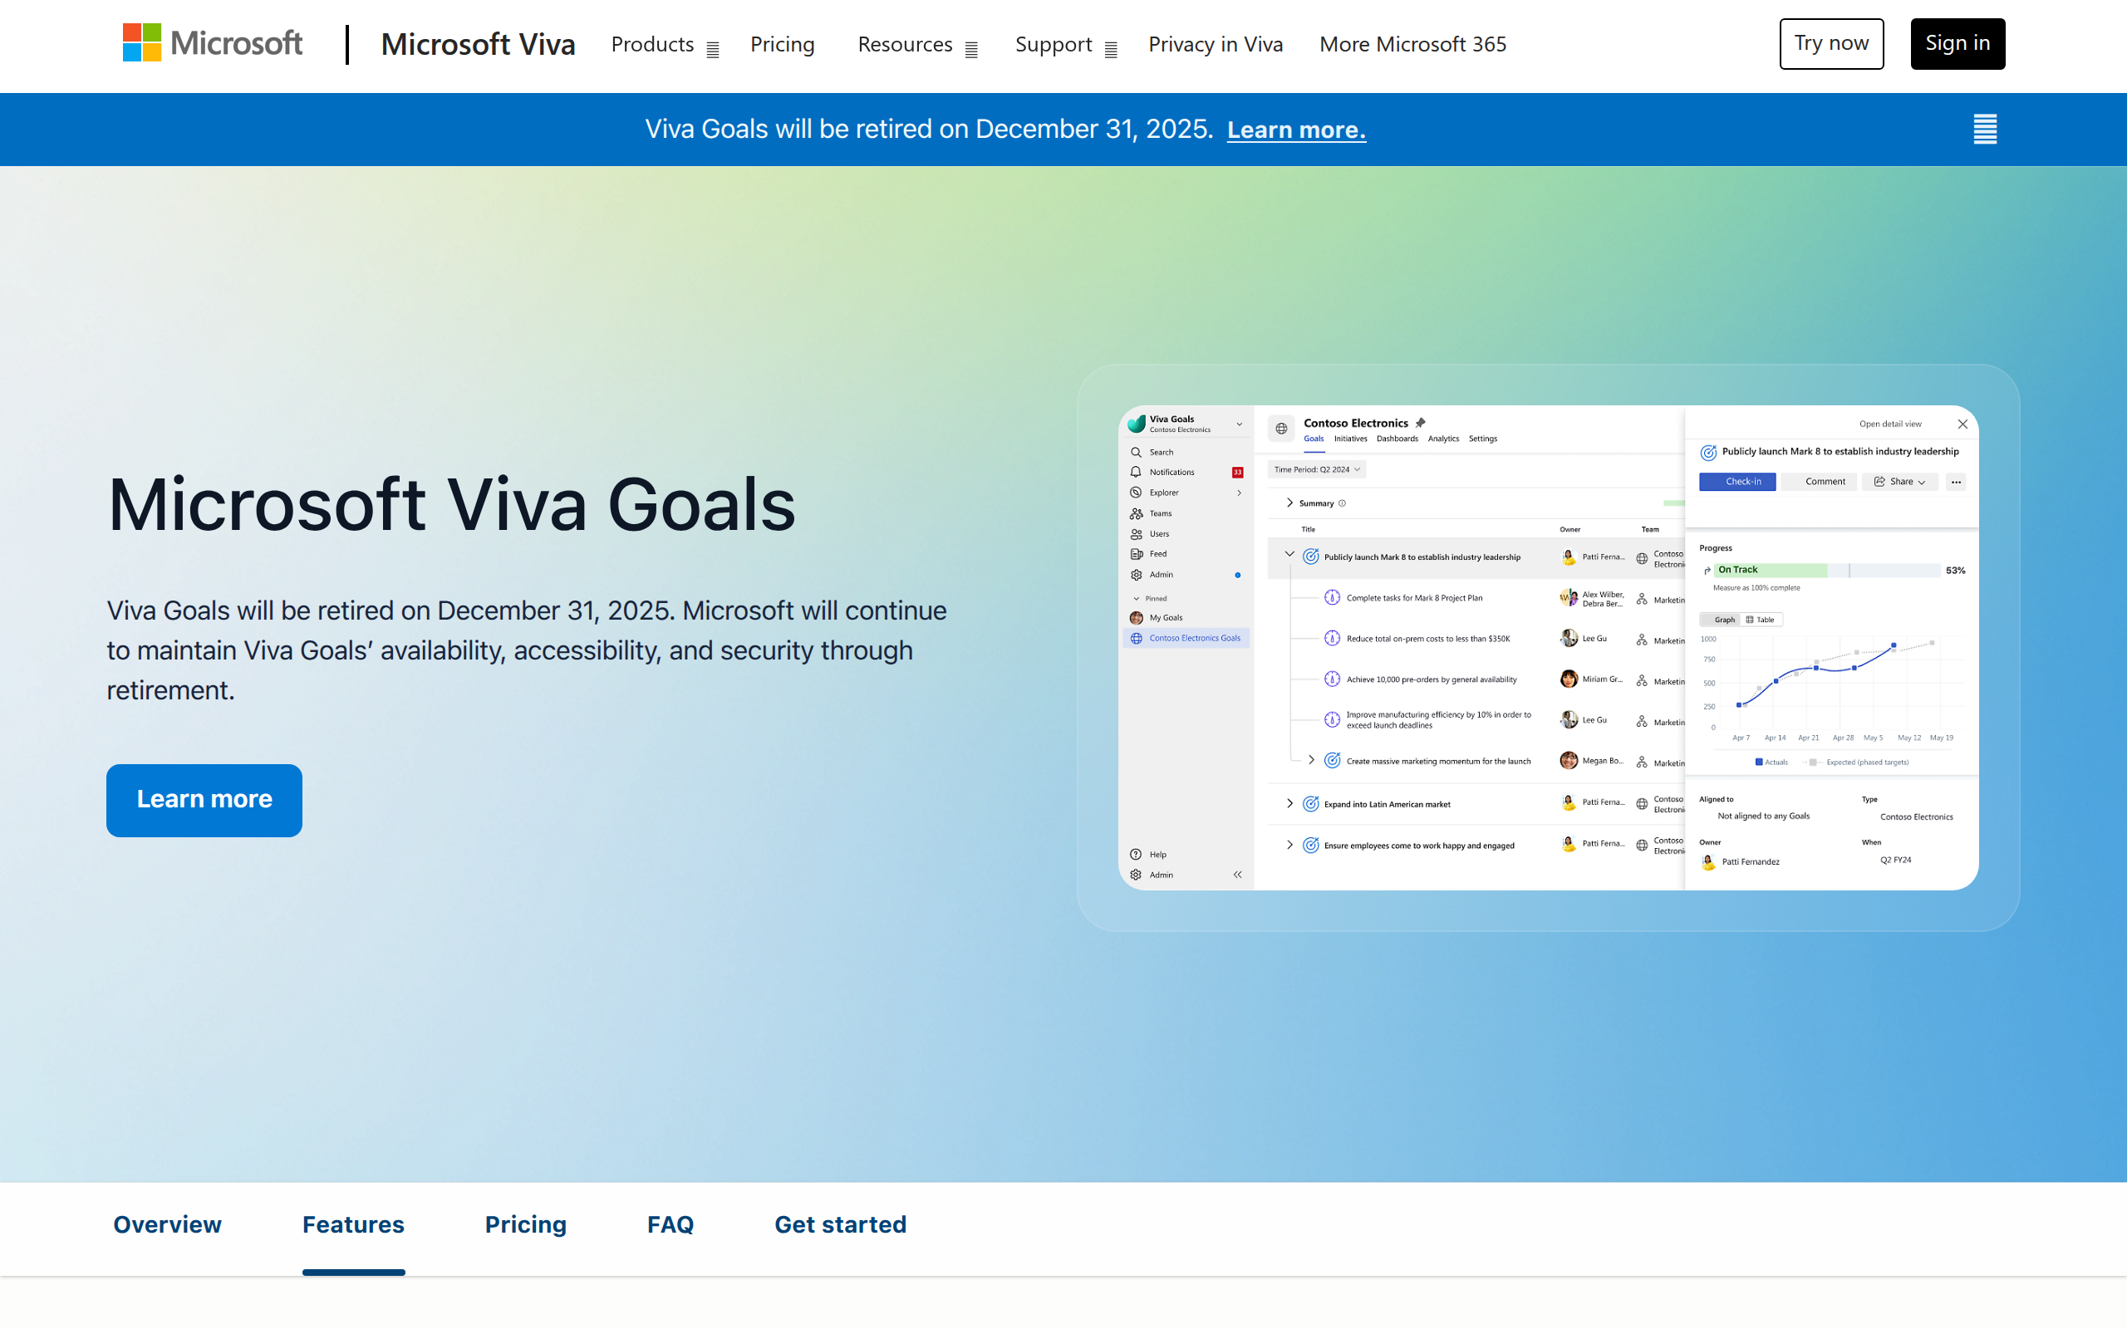The height and width of the screenshot is (1329, 2127).
Task: Click the Feed icon in sidebar mockup
Action: [1136, 554]
